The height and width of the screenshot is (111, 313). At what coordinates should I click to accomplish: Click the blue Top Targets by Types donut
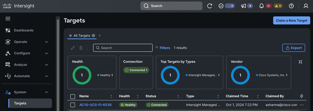pos(170,75)
